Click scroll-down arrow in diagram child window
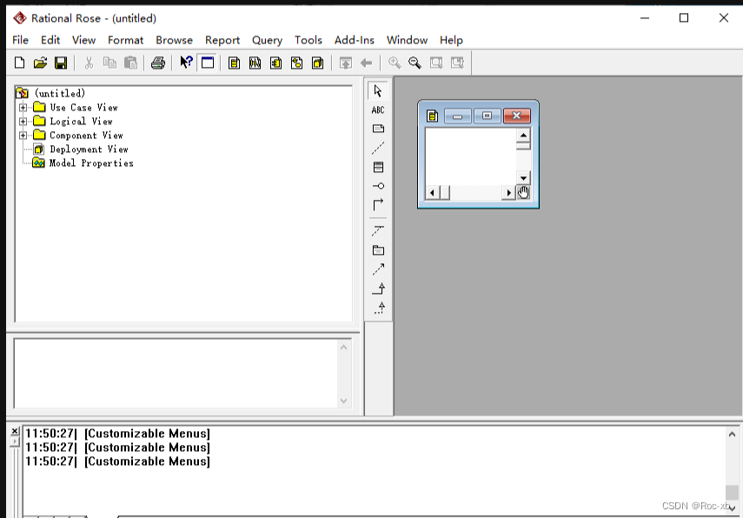 (x=523, y=178)
